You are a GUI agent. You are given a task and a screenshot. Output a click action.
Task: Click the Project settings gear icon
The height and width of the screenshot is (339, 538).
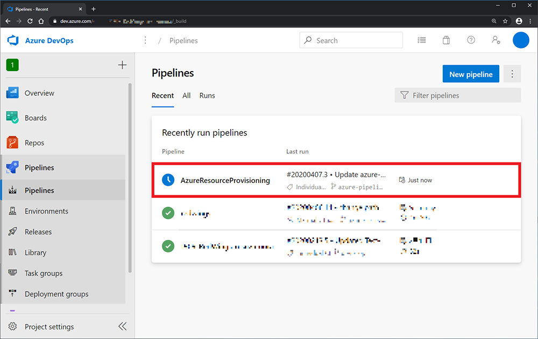(13, 326)
